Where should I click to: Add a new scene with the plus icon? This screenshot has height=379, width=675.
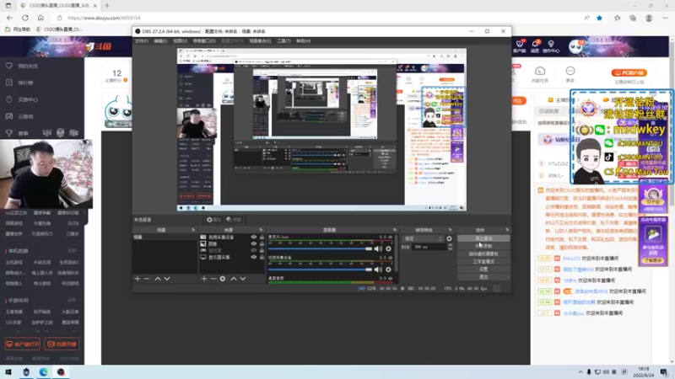tap(138, 279)
